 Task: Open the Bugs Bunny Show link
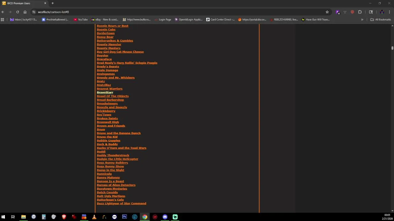pyautogui.click(x=110, y=166)
